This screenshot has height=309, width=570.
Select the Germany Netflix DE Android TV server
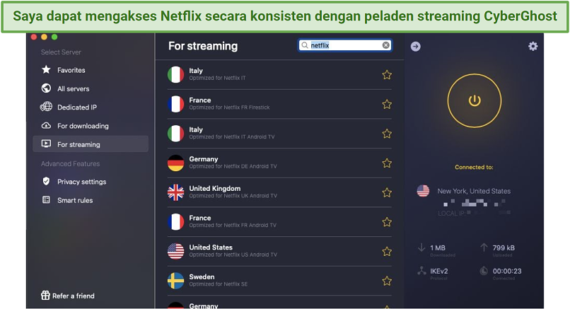(279, 163)
